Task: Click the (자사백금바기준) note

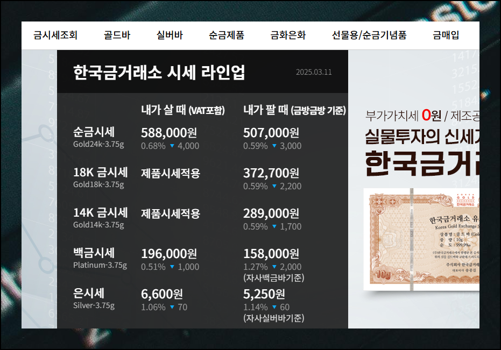Action: 274,278
